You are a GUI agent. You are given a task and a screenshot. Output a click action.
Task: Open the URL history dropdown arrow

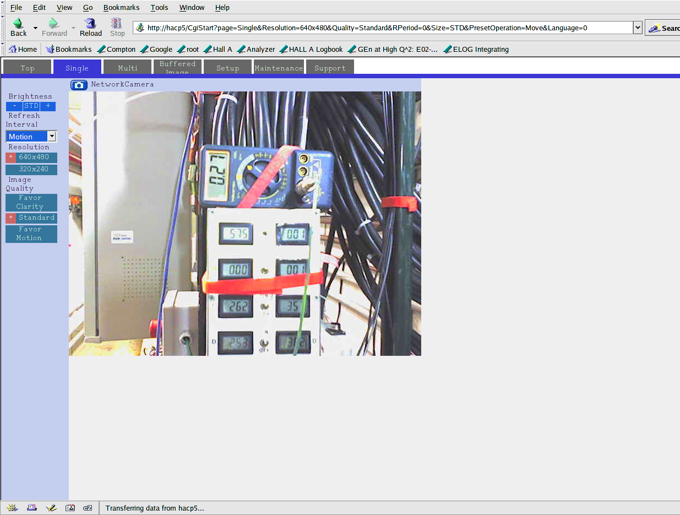(638, 28)
